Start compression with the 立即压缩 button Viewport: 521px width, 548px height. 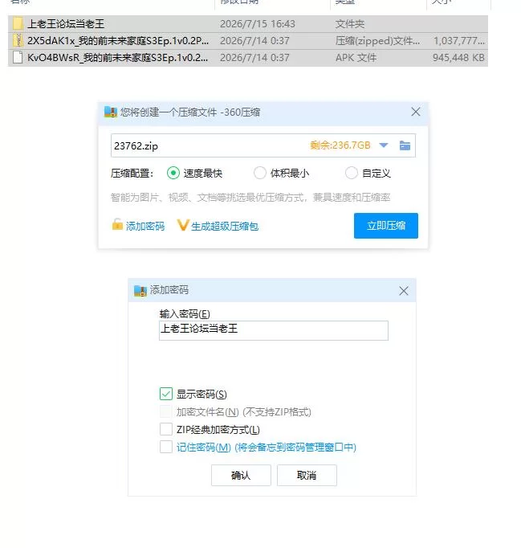pos(386,226)
